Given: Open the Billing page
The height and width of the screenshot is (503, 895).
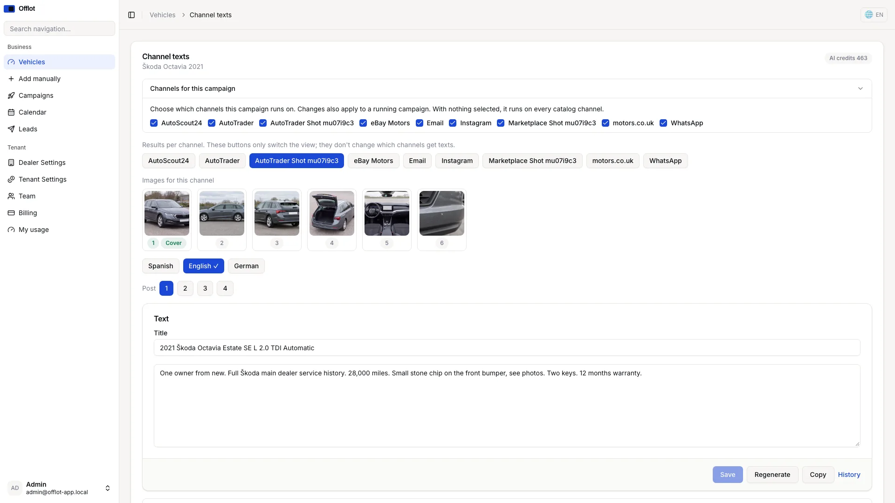Looking at the screenshot, I should tap(59, 213).
